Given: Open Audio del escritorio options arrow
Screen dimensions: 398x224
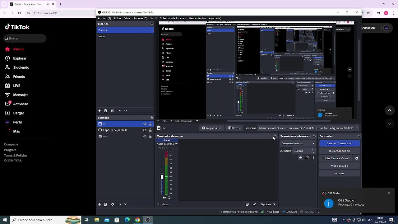Looking at the screenshot, I should [176, 144].
